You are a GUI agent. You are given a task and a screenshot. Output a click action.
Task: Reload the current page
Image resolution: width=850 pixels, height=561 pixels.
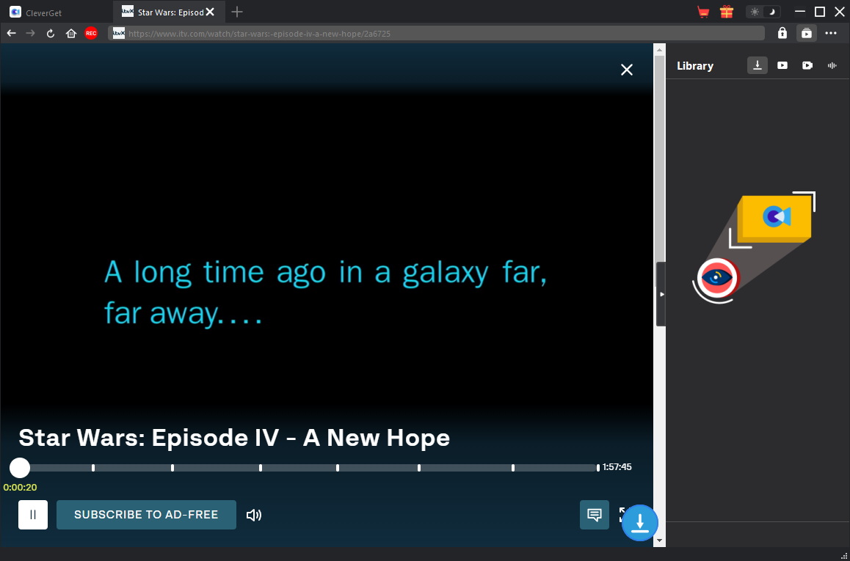[x=51, y=34]
